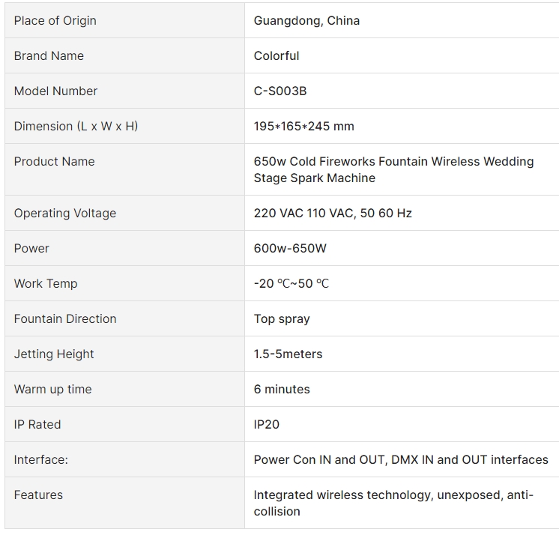
Task: Select the work temp value '-20 ℃~50 ℃'
Action: click(x=291, y=284)
